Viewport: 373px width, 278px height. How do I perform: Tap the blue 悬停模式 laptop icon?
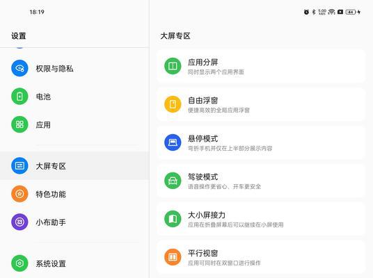[x=173, y=142]
